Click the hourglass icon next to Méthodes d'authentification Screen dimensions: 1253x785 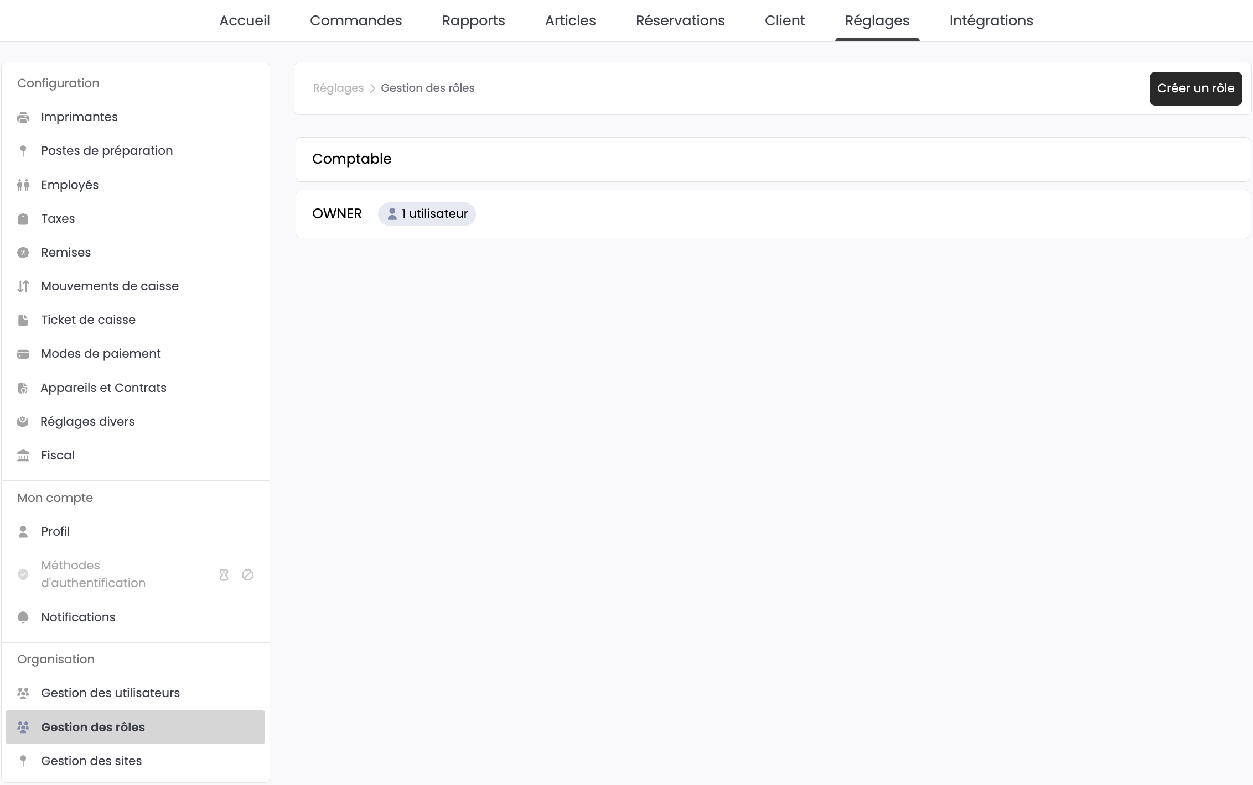coord(224,575)
